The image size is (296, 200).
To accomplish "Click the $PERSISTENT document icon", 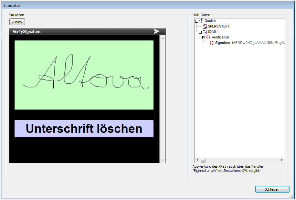I will [x=205, y=26].
